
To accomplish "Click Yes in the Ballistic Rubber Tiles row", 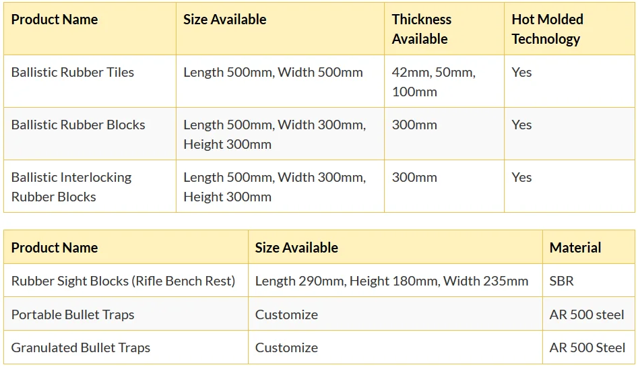I will [x=521, y=73].
